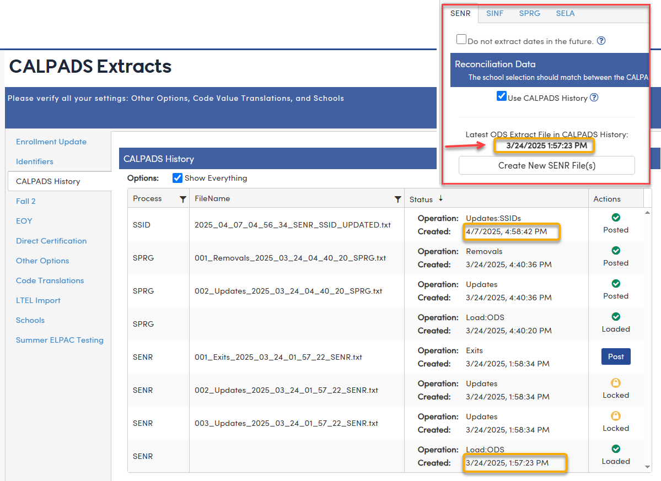This screenshot has width=661, height=481.
Task: Click lock icon for 003_Updates SENR row
Action: tap(616, 416)
